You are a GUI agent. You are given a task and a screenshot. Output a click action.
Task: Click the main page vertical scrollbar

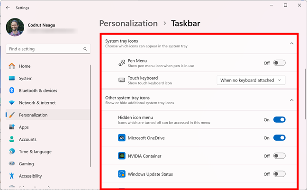click(x=305, y=94)
